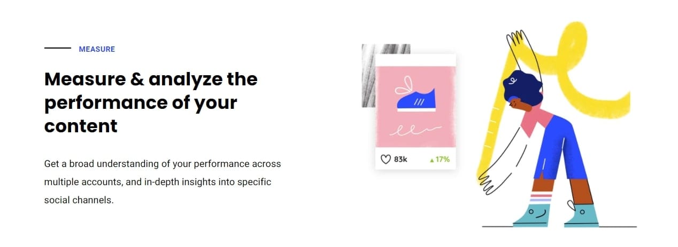Click the horizontal line before MEASURE
The width and height of the screenshot is (678, 247).
[x=57, y=49]
